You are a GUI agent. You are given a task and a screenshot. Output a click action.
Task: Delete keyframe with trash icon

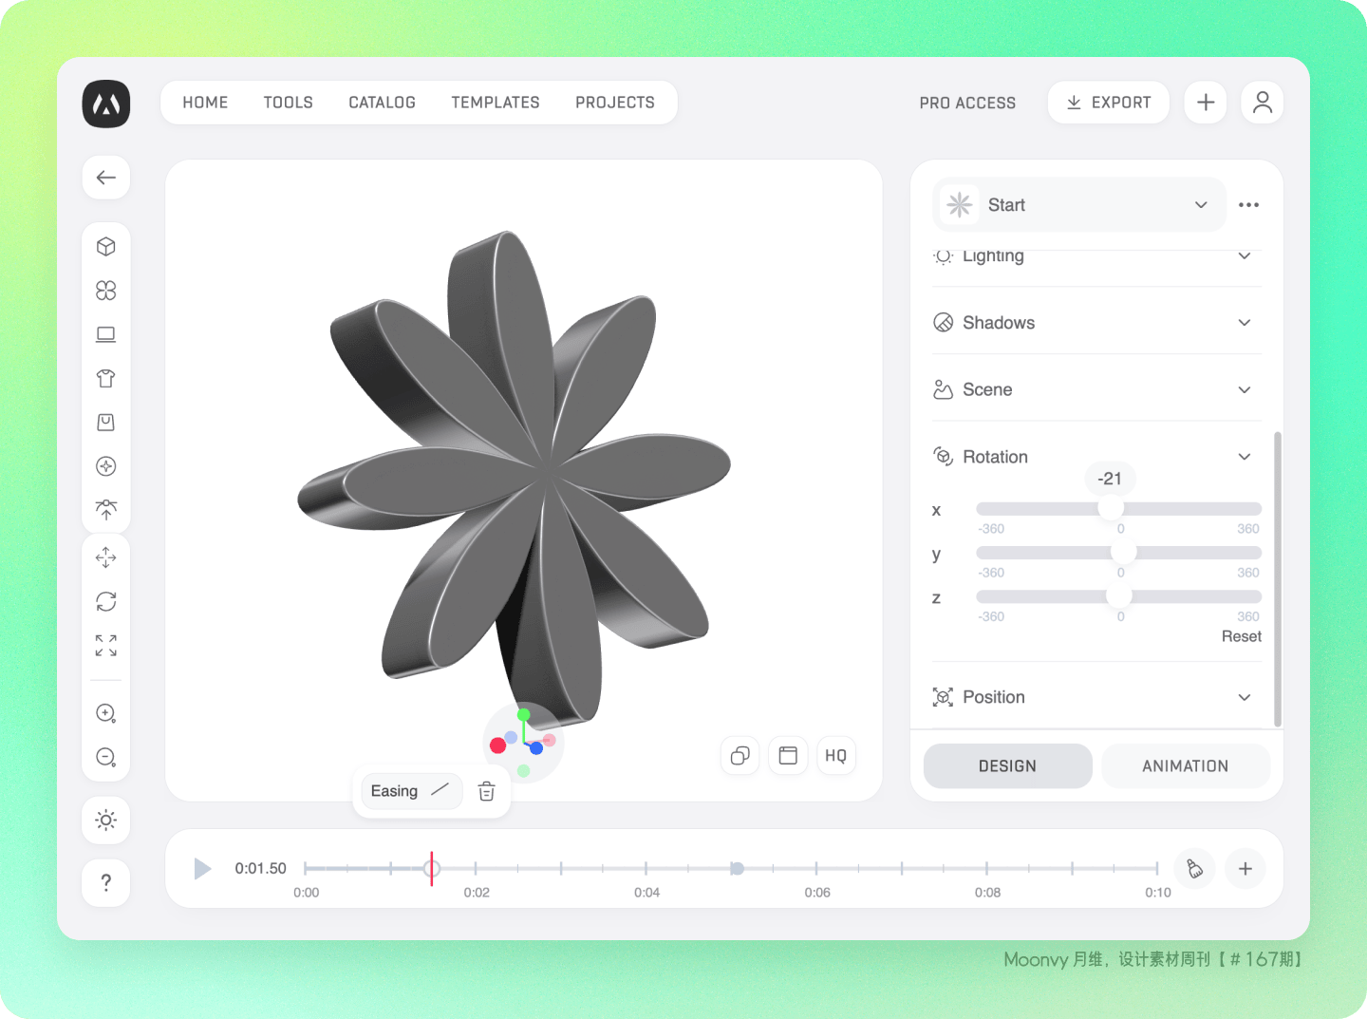coord(487,791)
